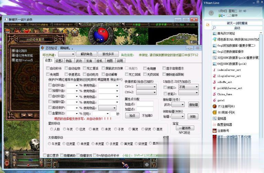Click 接秘籍 button
This screenshot has height=173, width=264.
coord(194,105)
